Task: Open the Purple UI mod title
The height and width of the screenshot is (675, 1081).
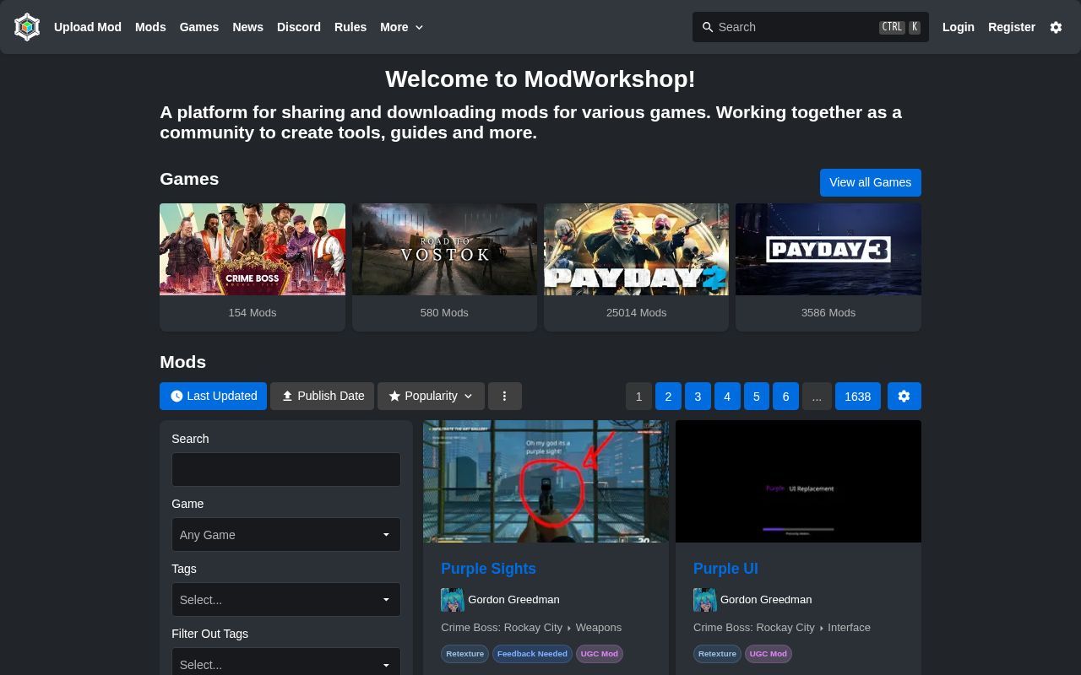Action: click(725, 569)
